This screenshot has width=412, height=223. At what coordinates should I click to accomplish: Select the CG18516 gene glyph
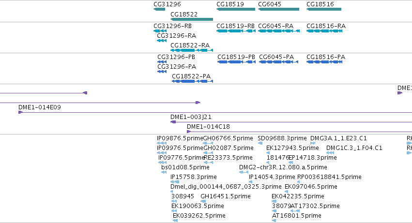coord(324,9)
